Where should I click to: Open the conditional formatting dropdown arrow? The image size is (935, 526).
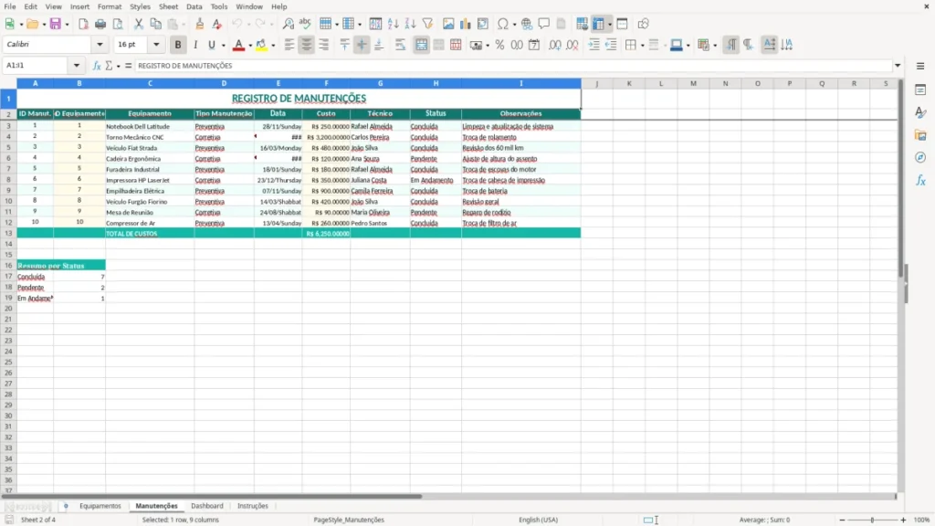tap(714, 46)
